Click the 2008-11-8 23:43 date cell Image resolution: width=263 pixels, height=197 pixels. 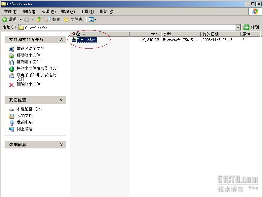point(217,40)
